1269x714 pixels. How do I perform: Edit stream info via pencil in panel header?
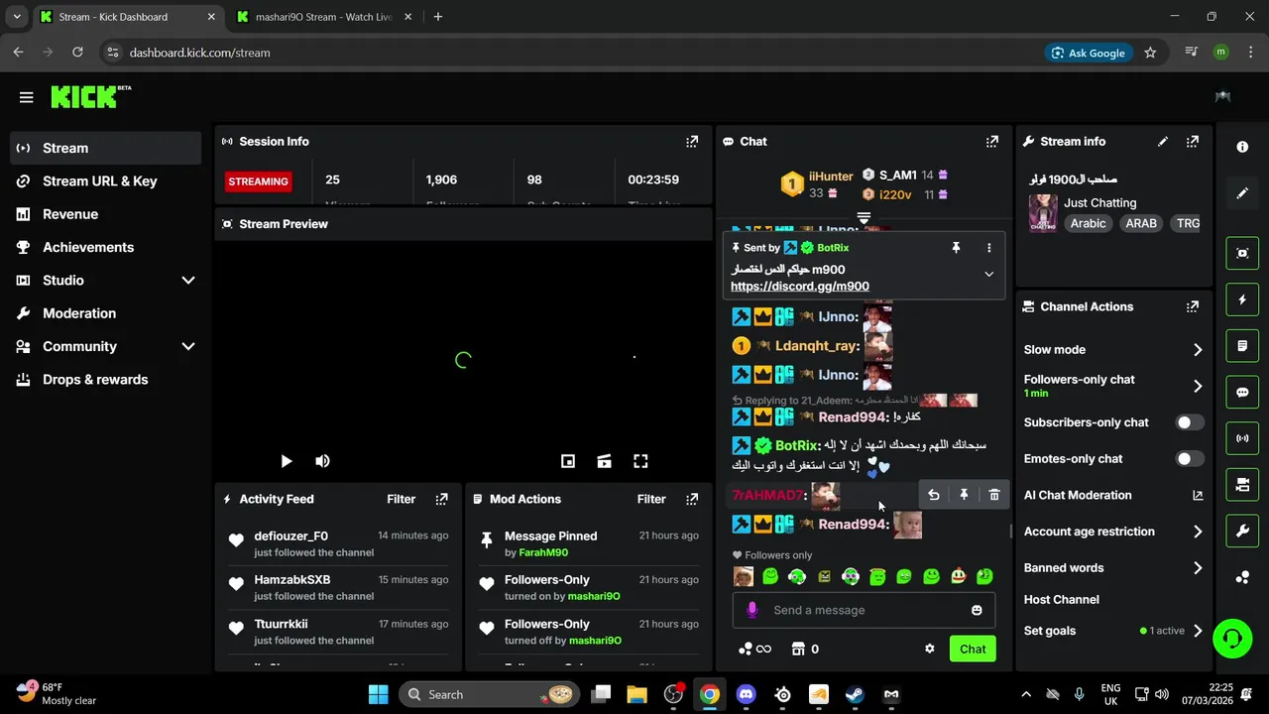coord(1163,142)
